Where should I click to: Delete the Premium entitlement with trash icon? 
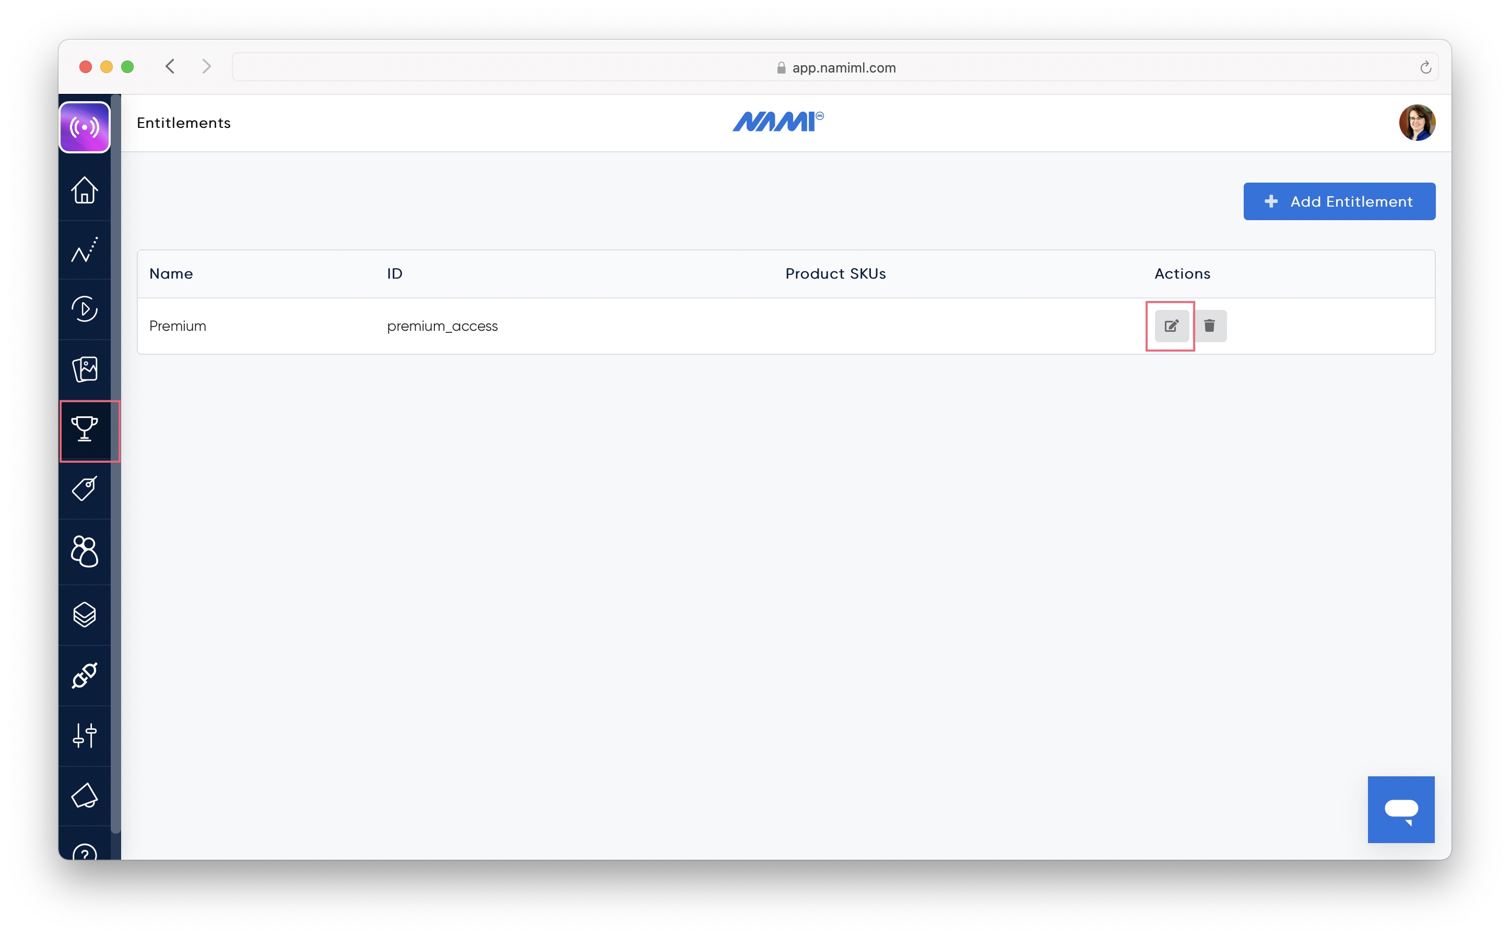(1209, 326)
